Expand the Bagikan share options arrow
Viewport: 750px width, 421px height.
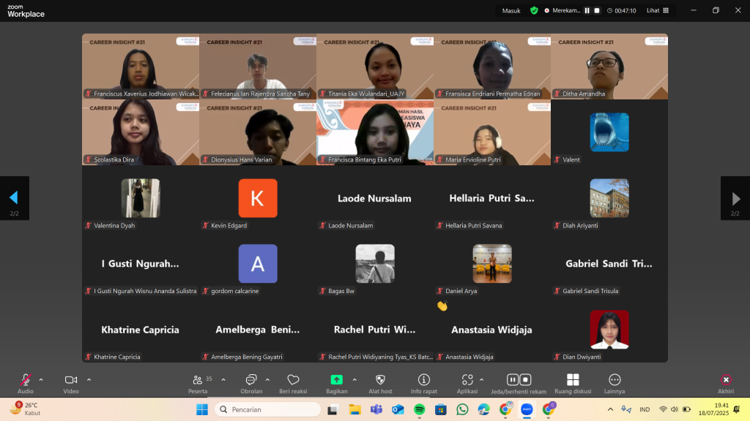pos(354,379)
